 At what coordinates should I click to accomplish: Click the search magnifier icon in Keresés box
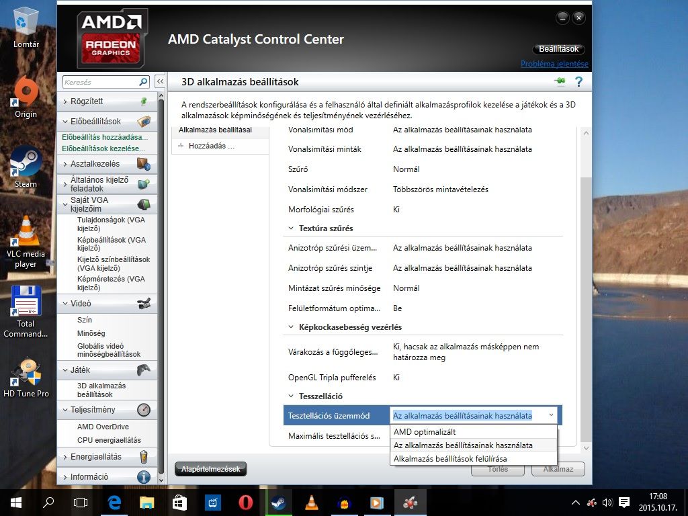tap(143, 82)
